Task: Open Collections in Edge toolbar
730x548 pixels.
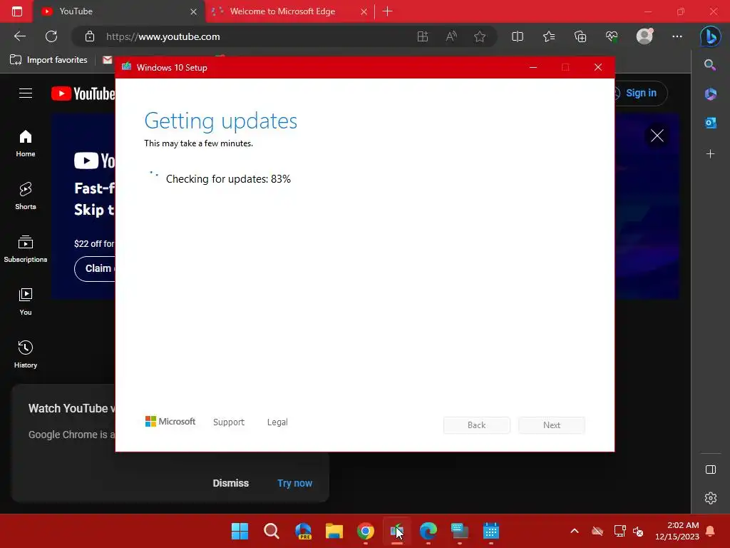Action: point(580,36)
